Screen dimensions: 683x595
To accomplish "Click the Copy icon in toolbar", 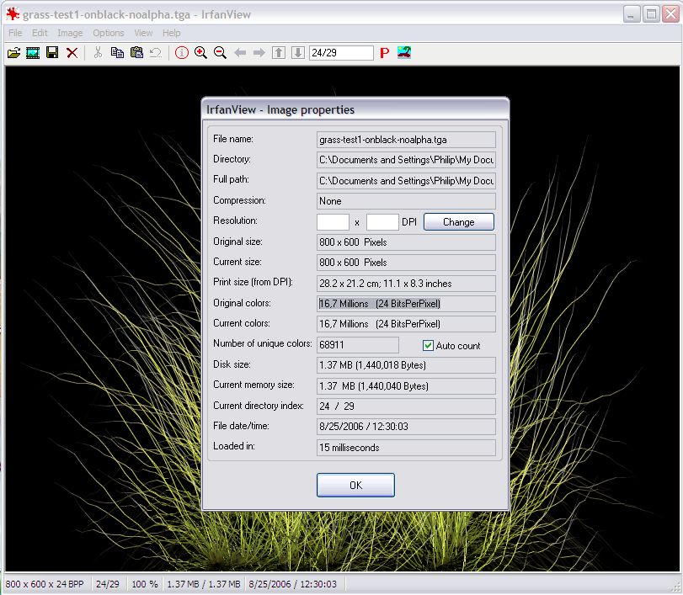I will coord(117,53).
